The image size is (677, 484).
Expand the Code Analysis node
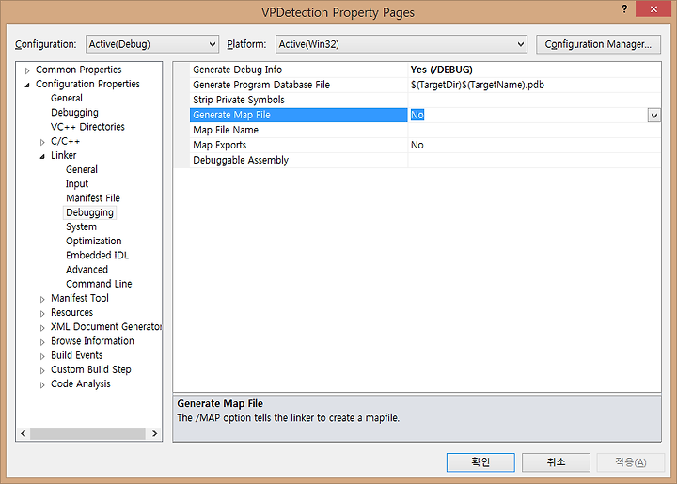click(42, 384)
